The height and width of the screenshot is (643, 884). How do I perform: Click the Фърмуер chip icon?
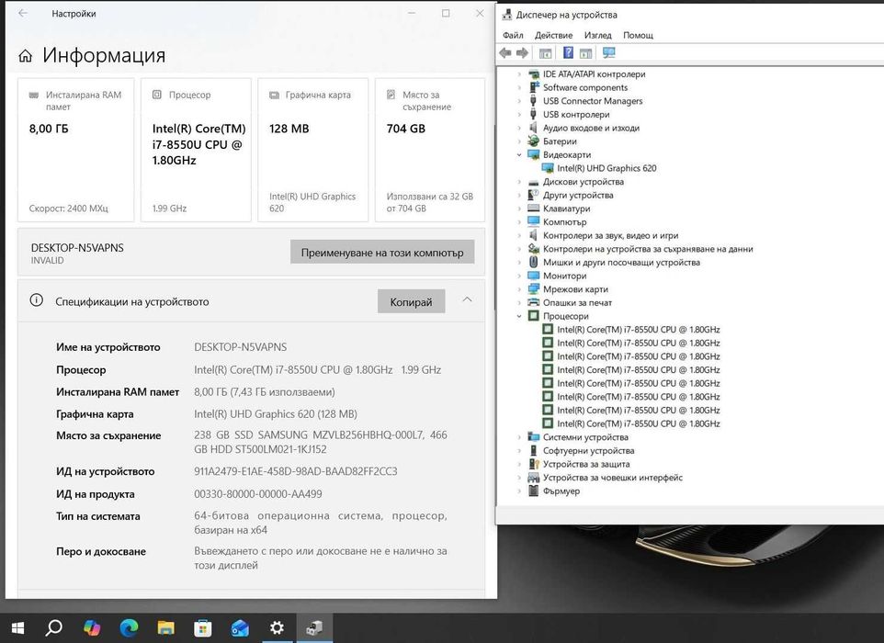click(x=533, y=491)
